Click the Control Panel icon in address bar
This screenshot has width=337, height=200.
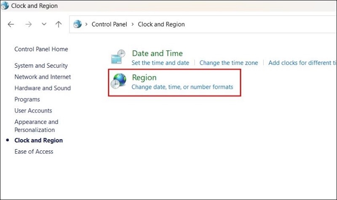[x=78, y=24]
